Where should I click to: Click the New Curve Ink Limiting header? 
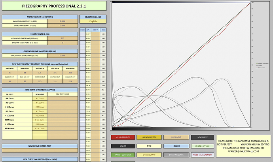click(40, 159)
